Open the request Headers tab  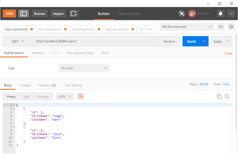click(38, 53)
